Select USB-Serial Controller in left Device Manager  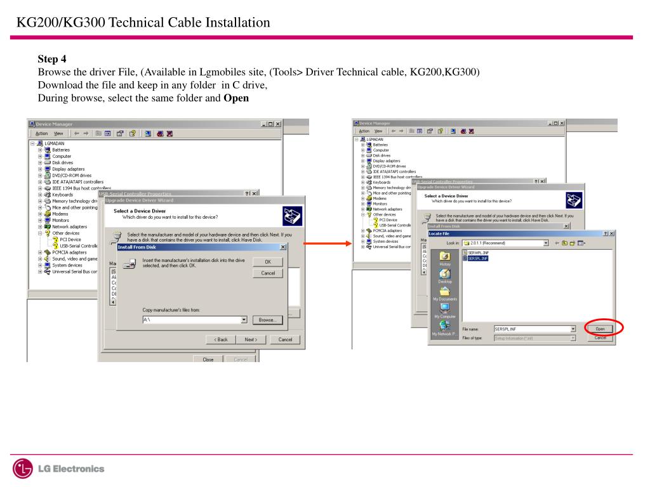tap(79, 246)
